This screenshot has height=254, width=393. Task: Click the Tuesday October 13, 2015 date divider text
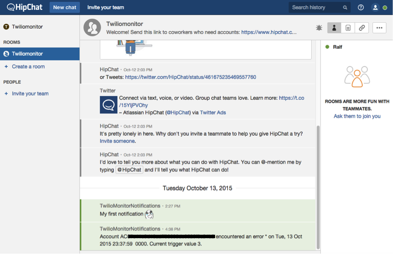(x=198, y=188)
